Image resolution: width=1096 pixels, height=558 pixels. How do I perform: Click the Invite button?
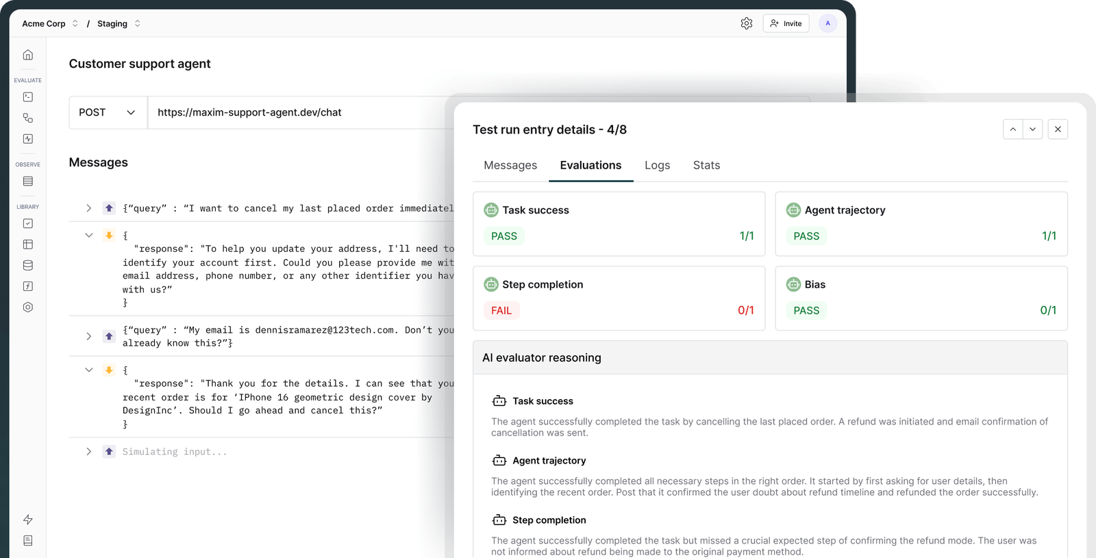tap(786, 23)
